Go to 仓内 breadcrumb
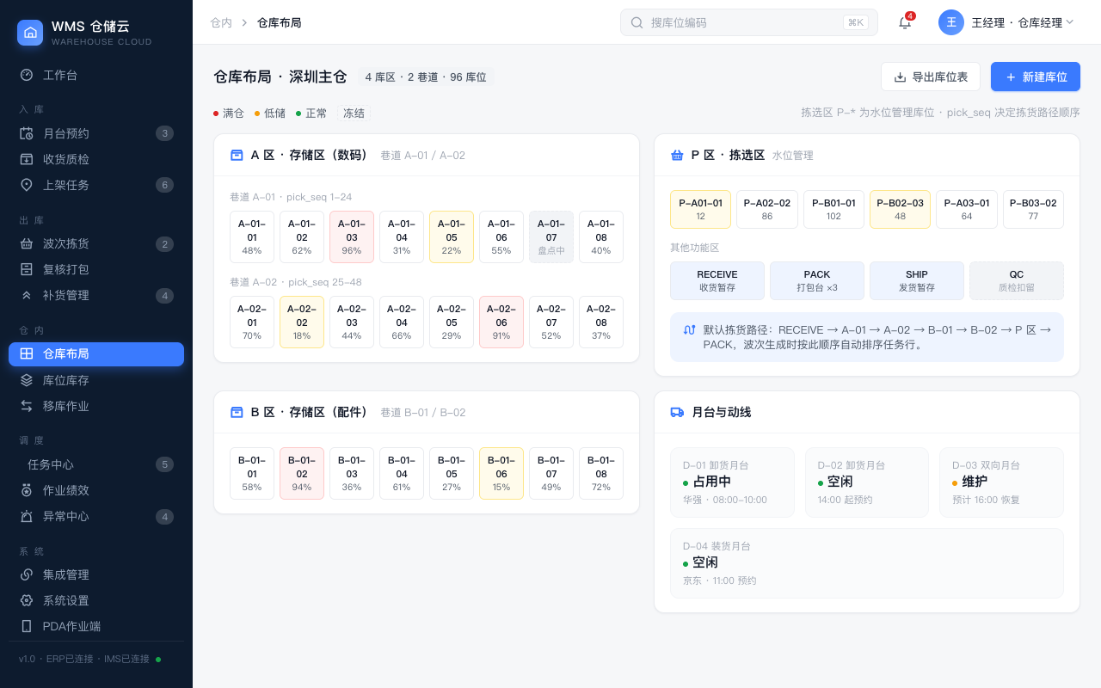 coord(221,22)
